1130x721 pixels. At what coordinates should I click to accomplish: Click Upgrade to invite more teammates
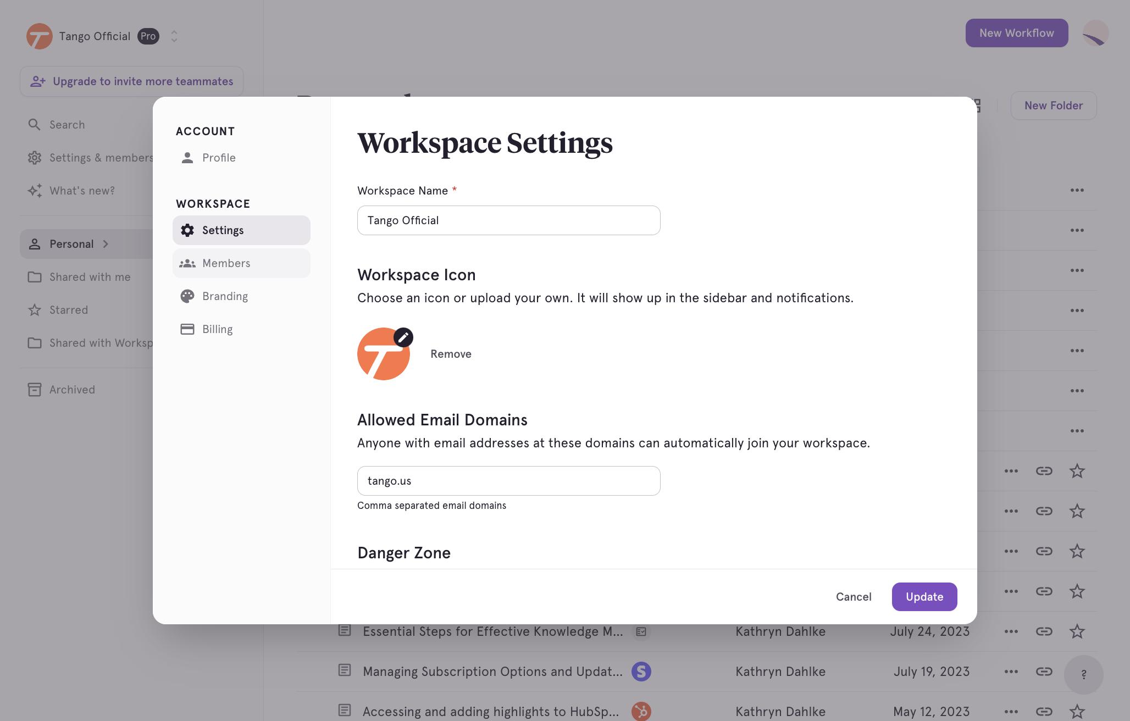point(132,81)
